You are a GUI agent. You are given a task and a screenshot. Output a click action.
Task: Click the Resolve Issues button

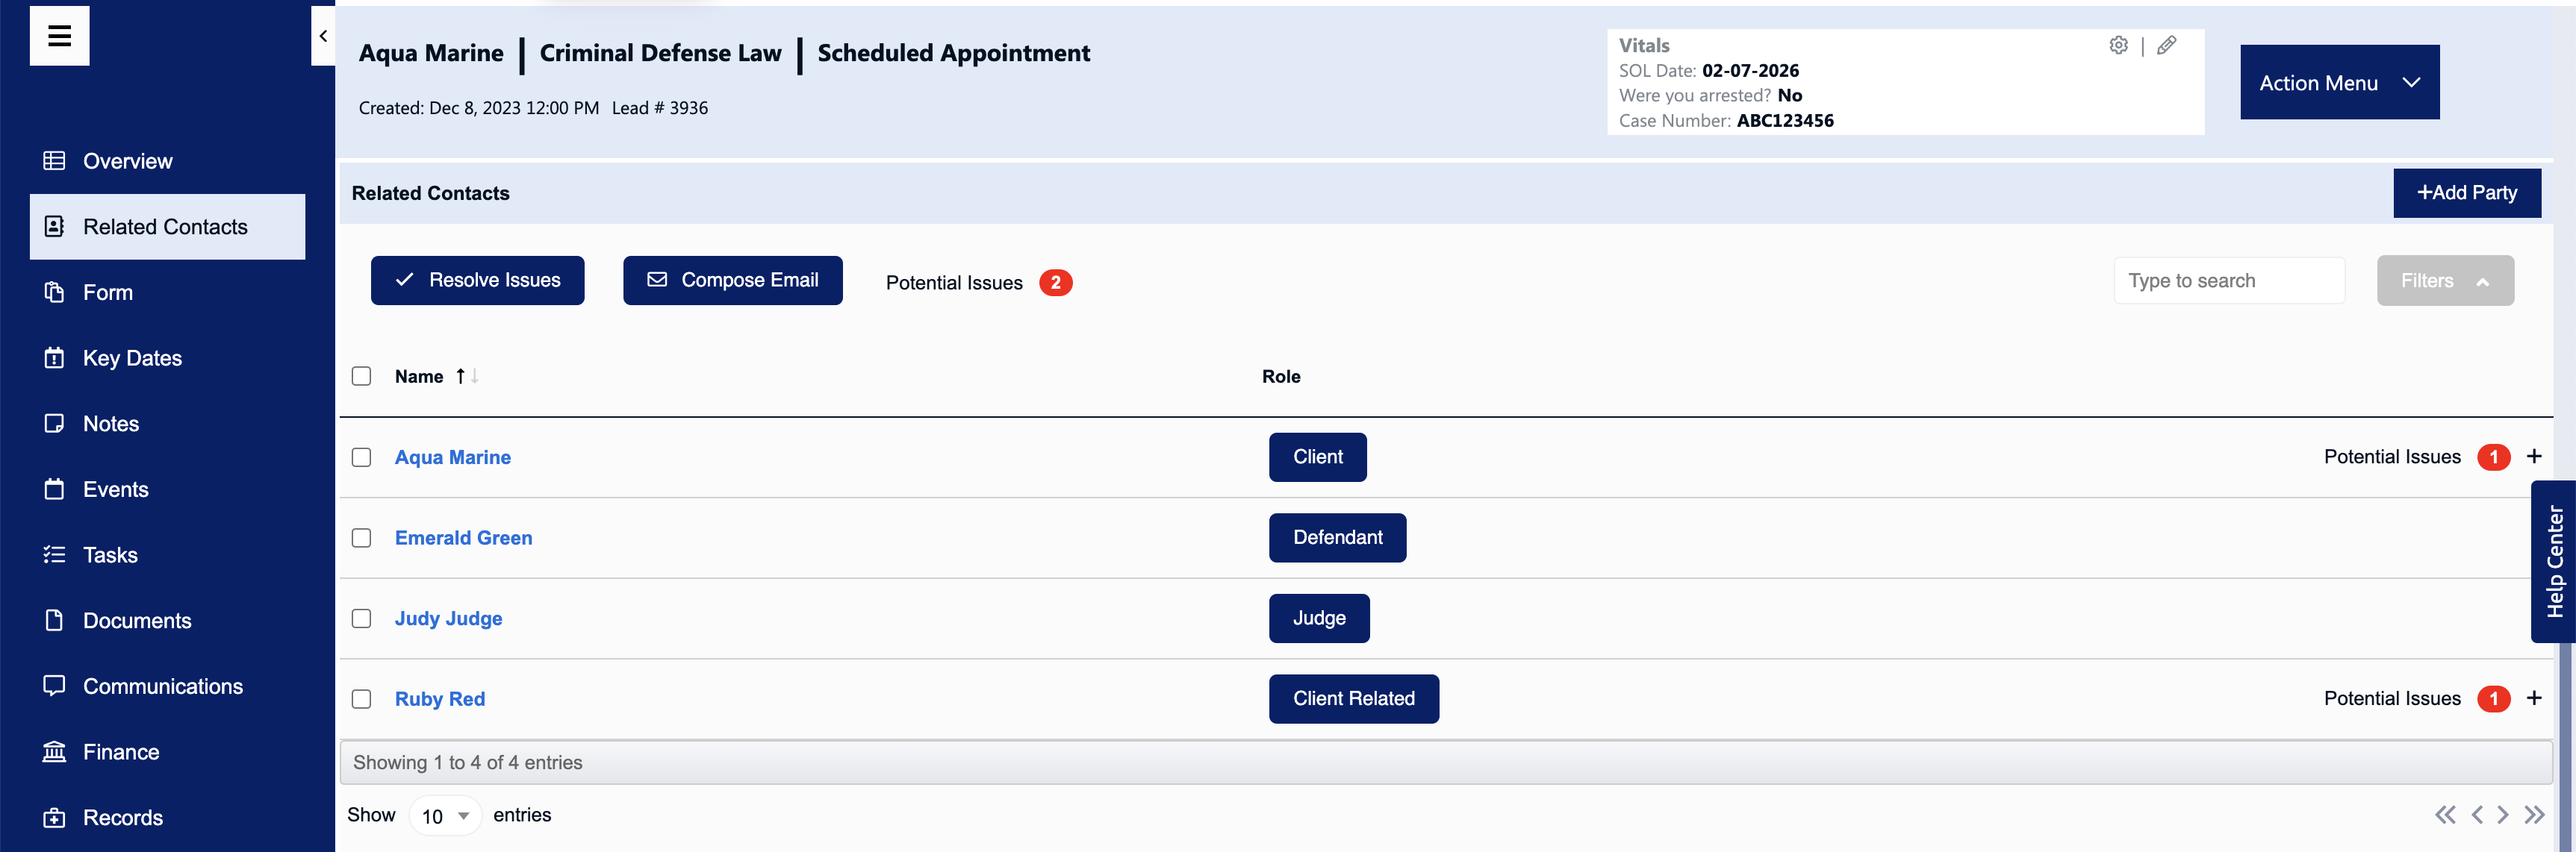click(x=477, y=281)
